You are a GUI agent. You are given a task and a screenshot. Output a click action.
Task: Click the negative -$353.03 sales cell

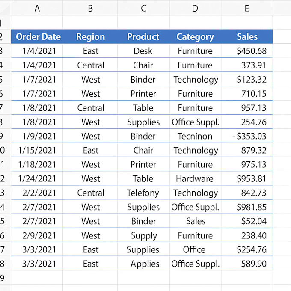(x=249, y=137)
